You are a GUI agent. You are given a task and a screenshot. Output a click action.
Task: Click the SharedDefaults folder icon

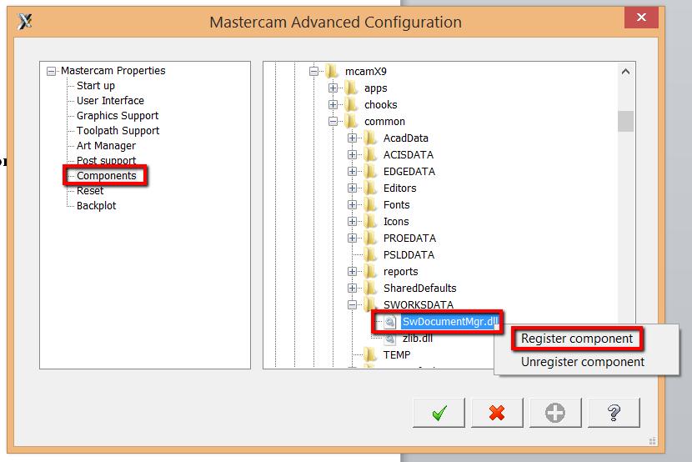pyautogui.click(x=370, y=289)
